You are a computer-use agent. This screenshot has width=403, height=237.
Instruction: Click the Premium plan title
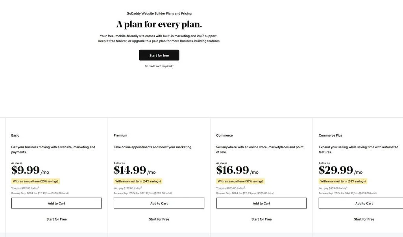pos(120,135)
